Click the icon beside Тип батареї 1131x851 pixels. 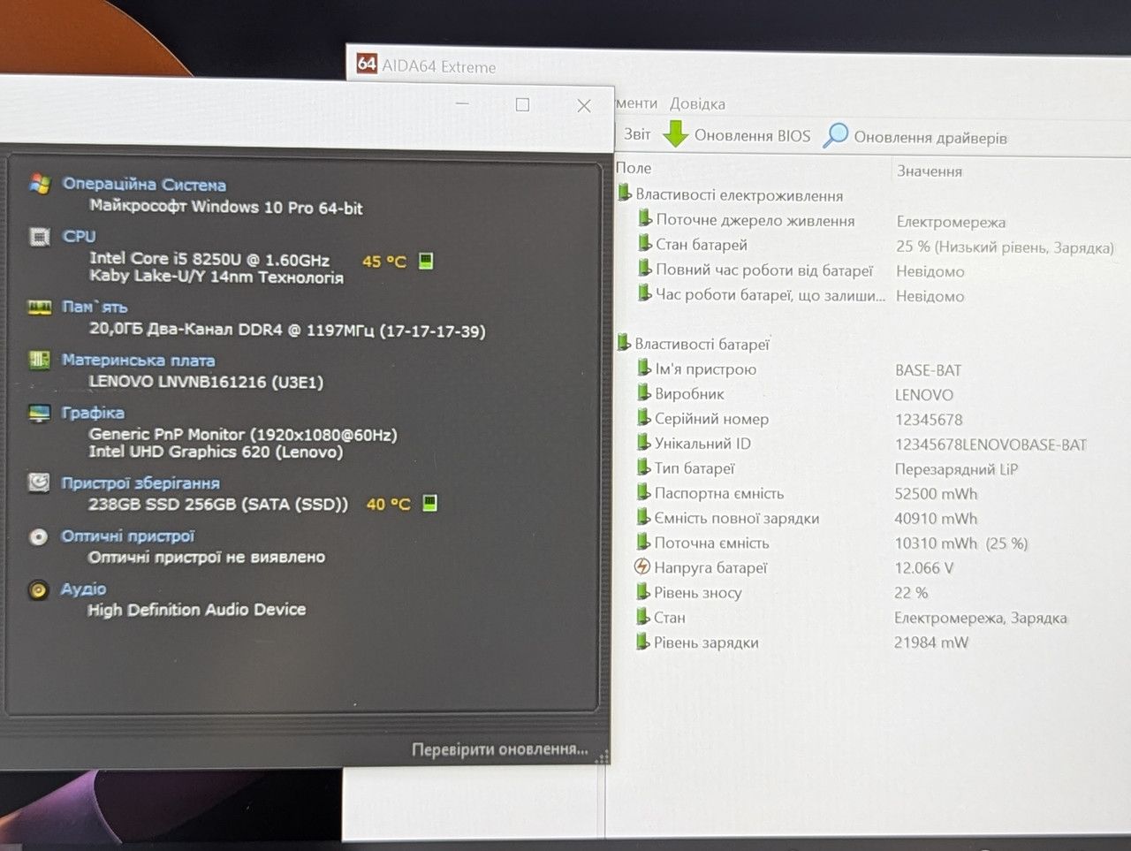(x=644, y=467)
